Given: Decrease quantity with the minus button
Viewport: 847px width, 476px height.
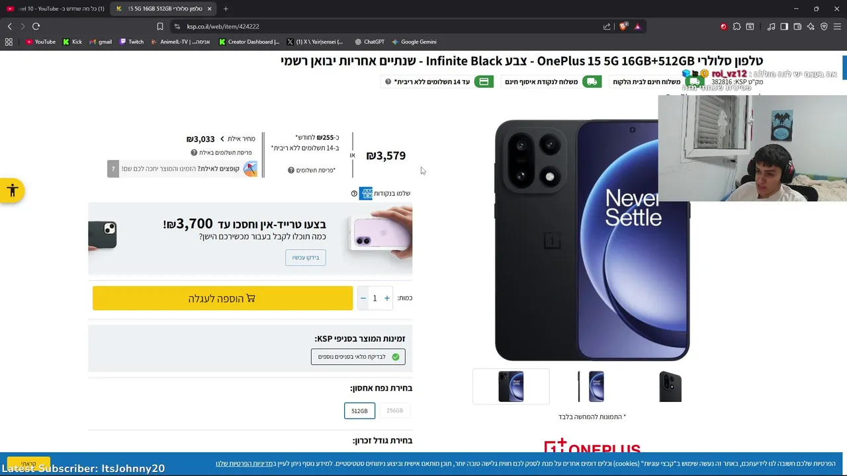Looking at the screenshot, I should pyautogui.click(x=363, y=298).
